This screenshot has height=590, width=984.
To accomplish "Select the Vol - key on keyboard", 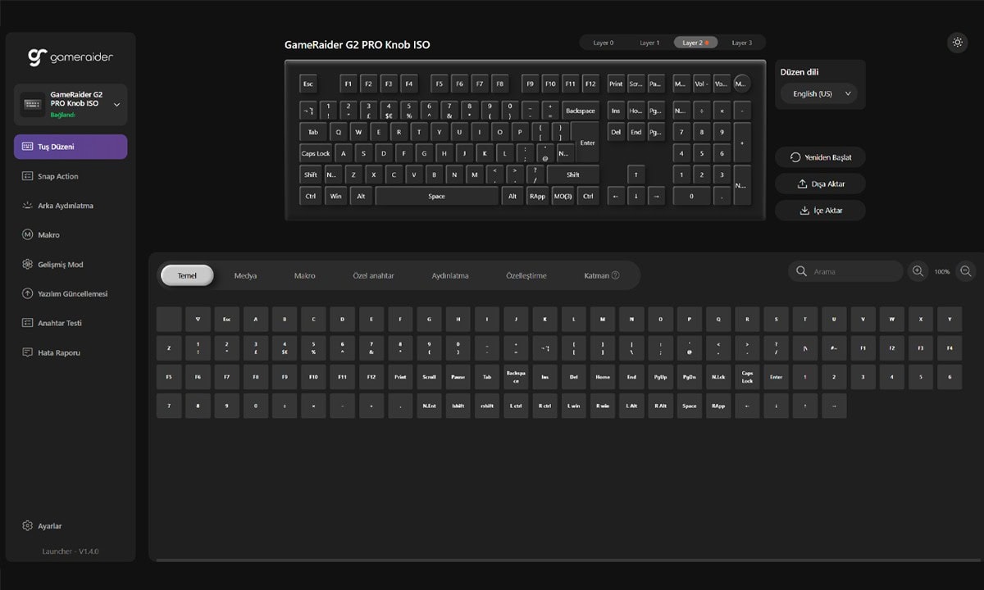I will [702, 84].
